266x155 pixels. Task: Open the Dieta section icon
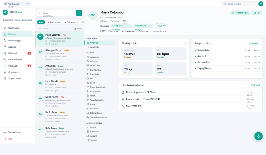click(x=88, y=79)
